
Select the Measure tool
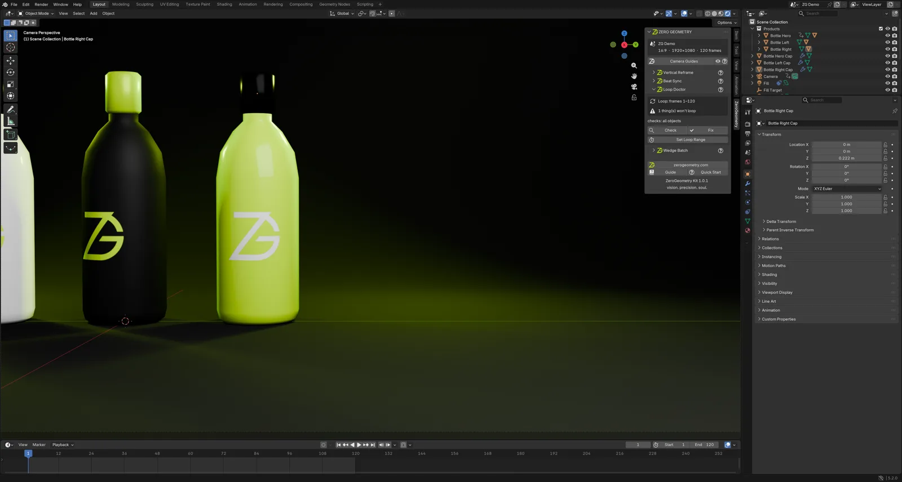pyautogui.click(x=10, y=121)
